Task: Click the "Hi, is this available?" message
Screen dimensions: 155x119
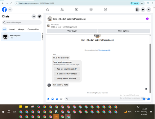Action: pyautogui.click(x=61, y=58)
